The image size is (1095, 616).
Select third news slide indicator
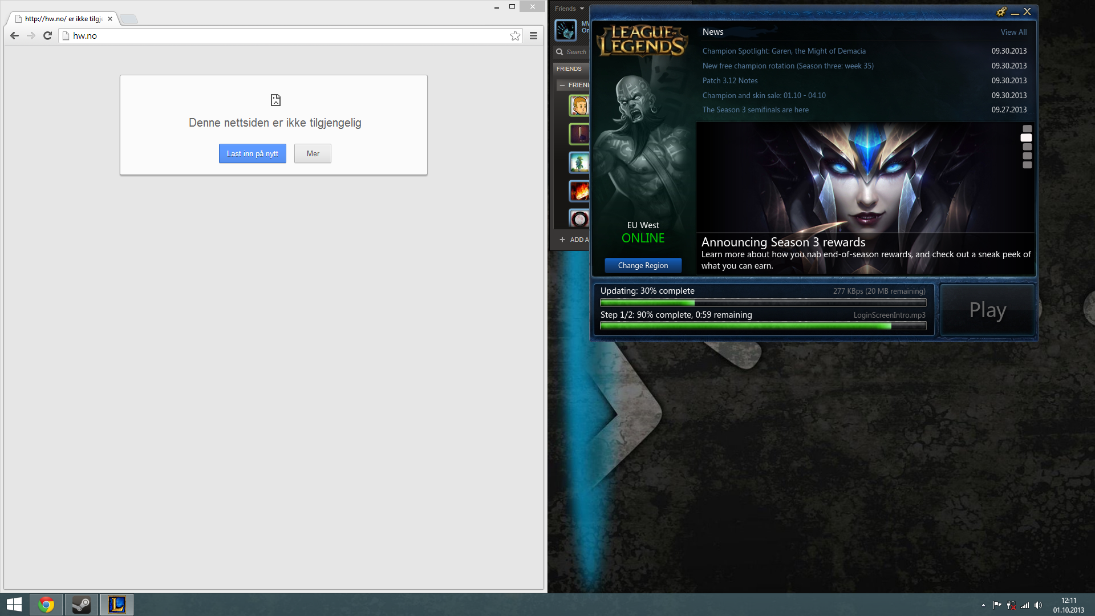click(x=1027, y=147)
